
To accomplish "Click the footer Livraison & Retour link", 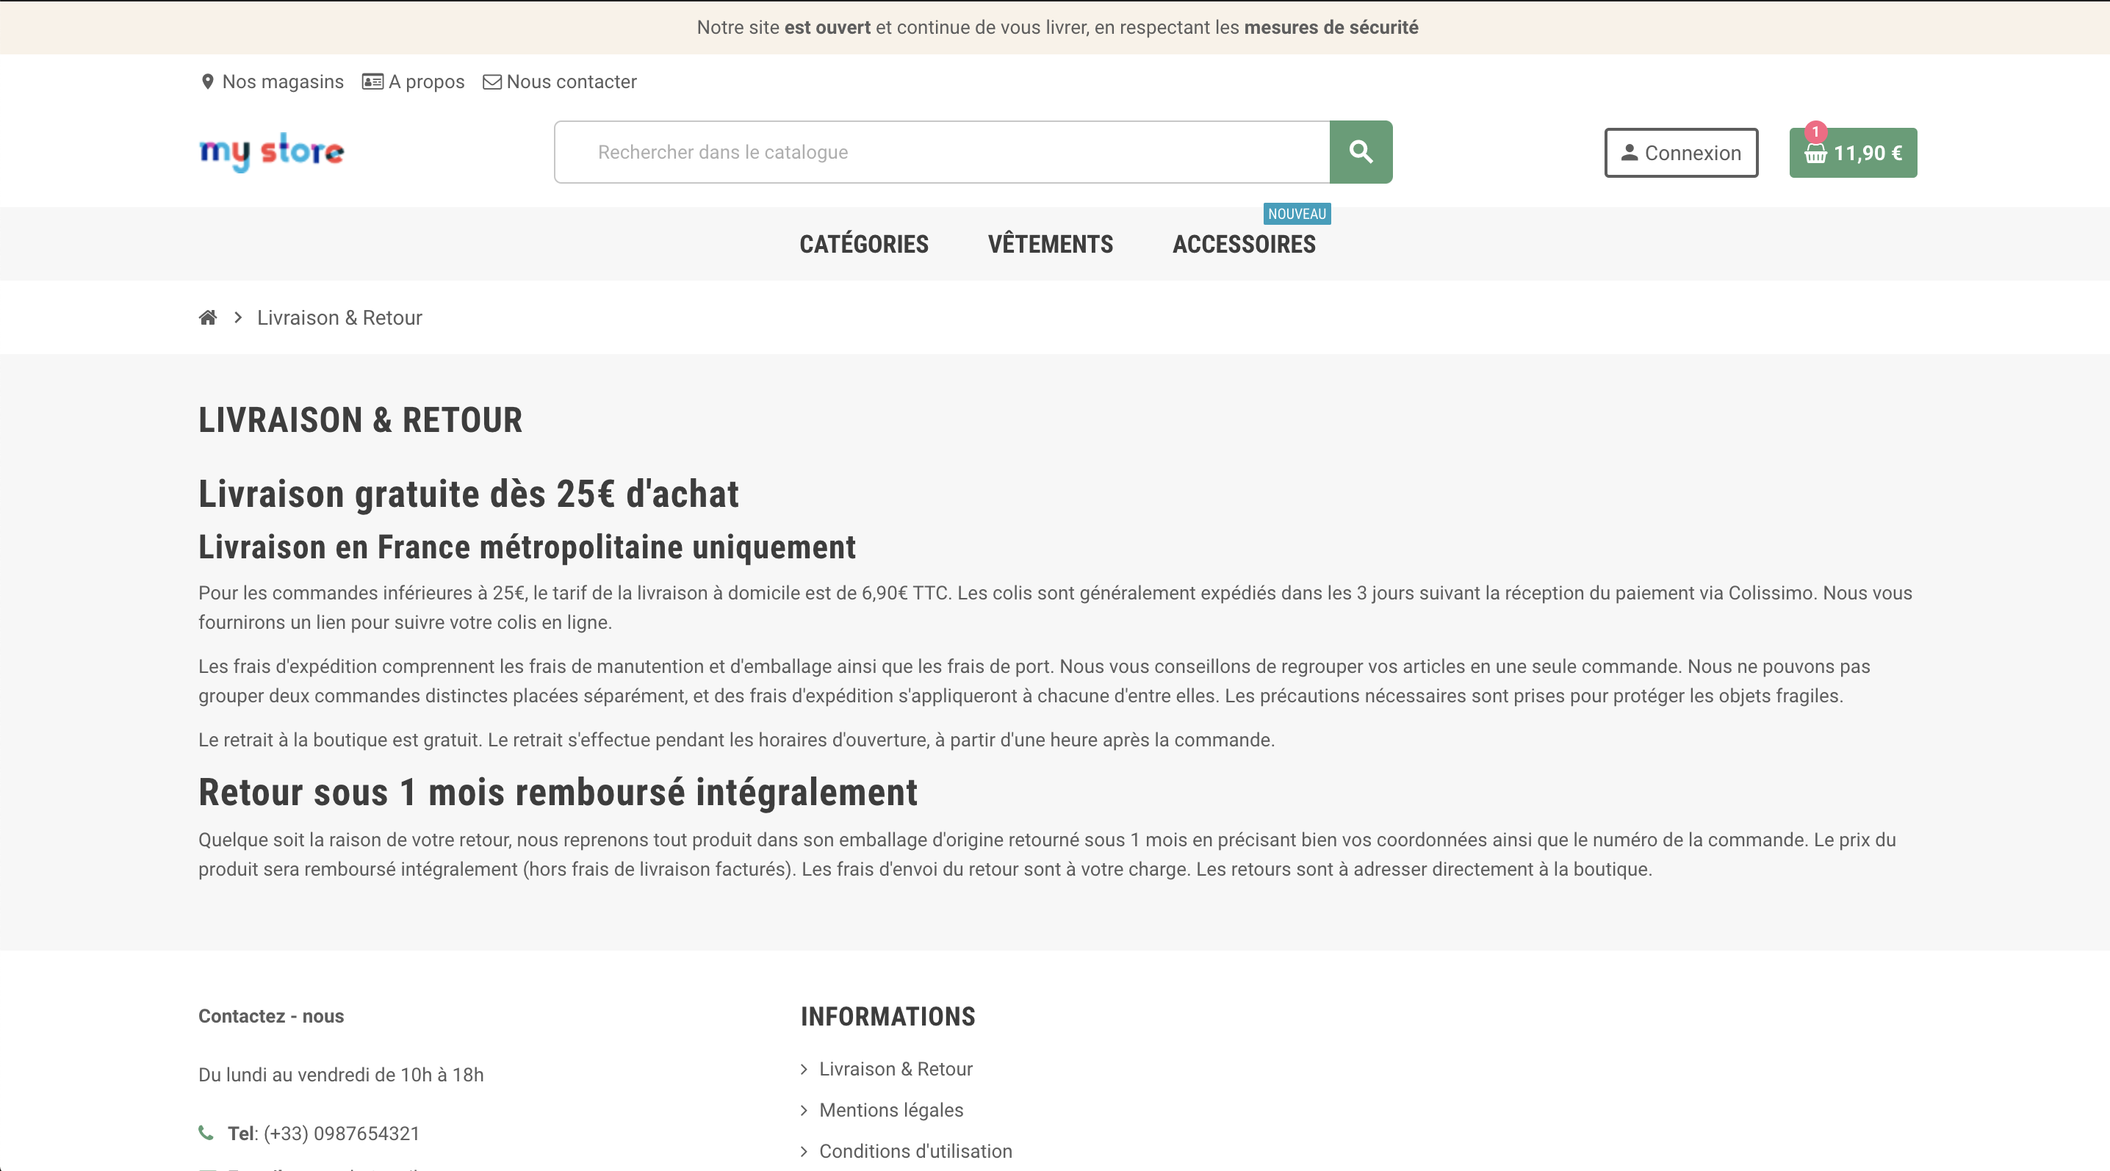I will tap(896, 1069).
